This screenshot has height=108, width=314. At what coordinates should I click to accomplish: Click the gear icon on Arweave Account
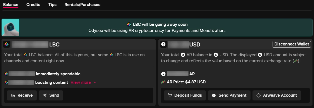click(x=259, y=95)
